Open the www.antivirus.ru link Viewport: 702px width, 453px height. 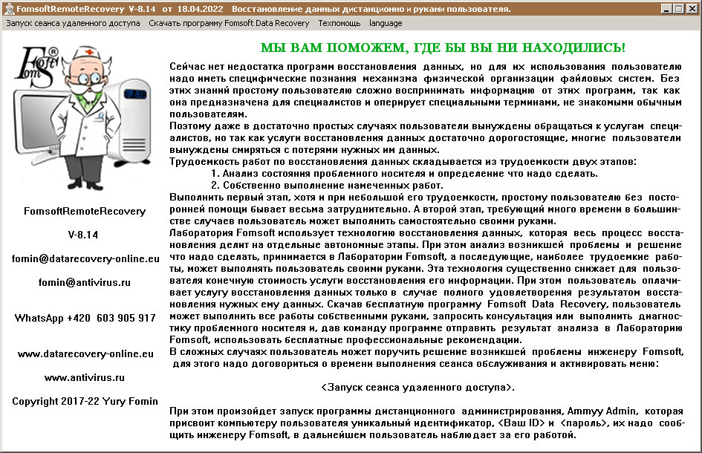tap(84, 377)
